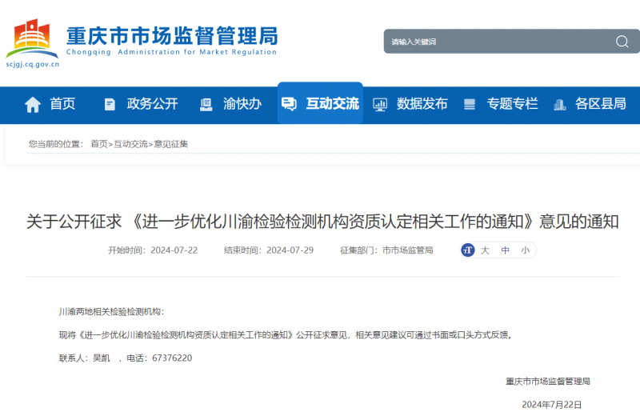Set font size to large (大)
The image size is (640, 416).
coord(485,250)
